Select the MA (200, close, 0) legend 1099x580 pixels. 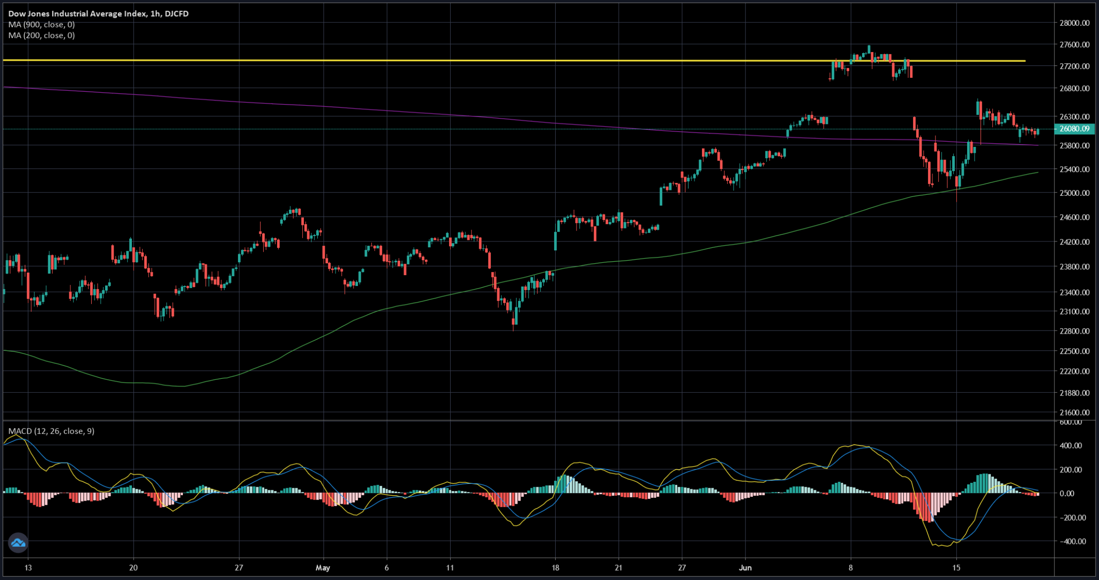[42, 36]
